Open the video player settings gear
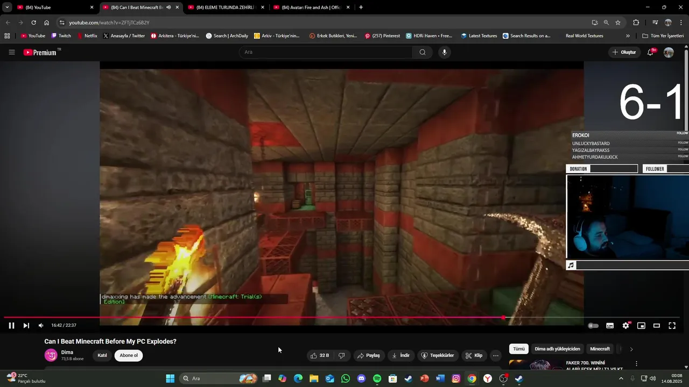Viewport: 689px width, 387px height. [x=625, y=325]
